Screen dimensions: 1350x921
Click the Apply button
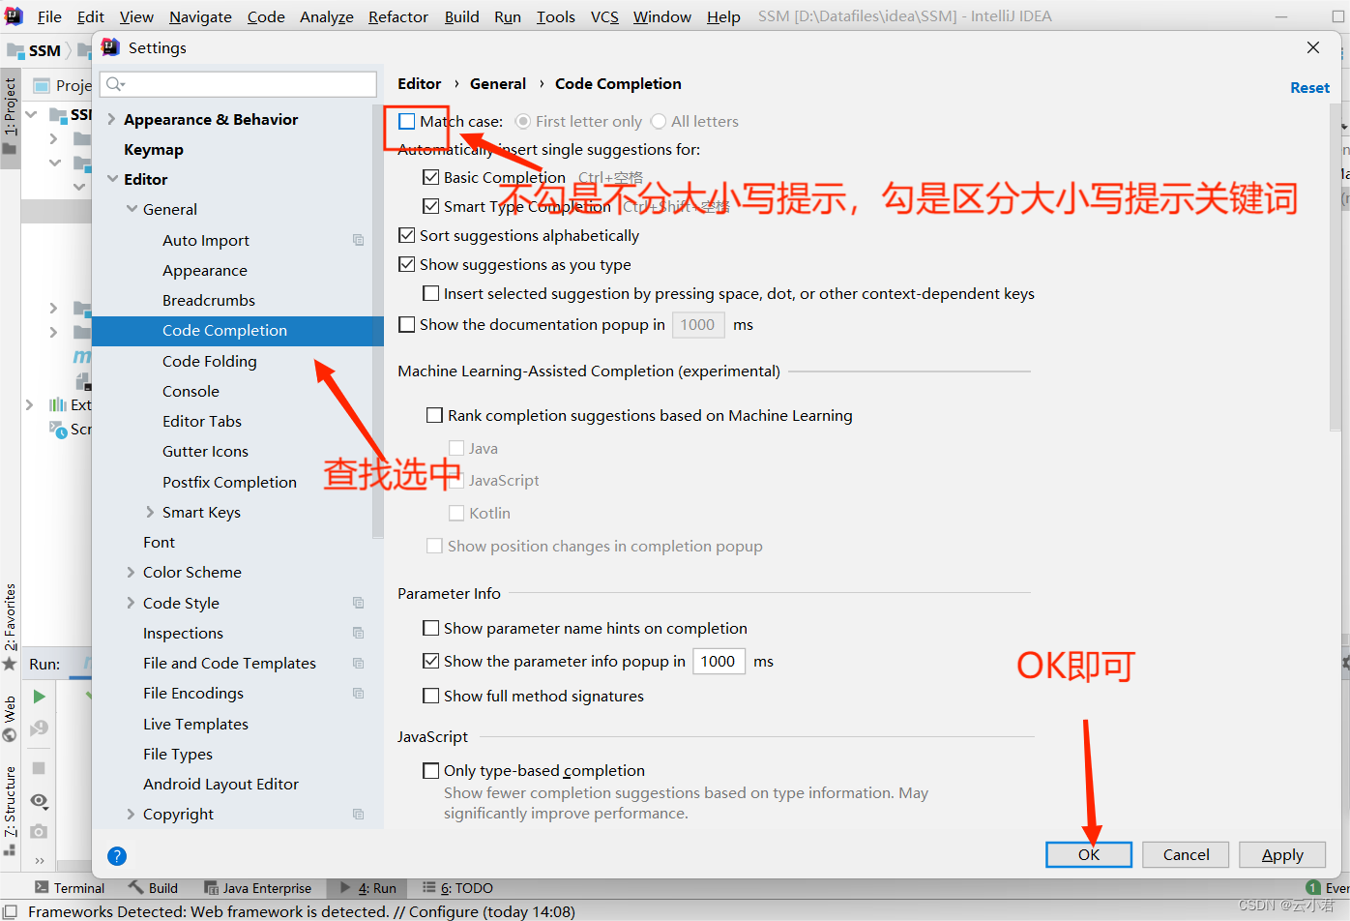click(1282, 854)
